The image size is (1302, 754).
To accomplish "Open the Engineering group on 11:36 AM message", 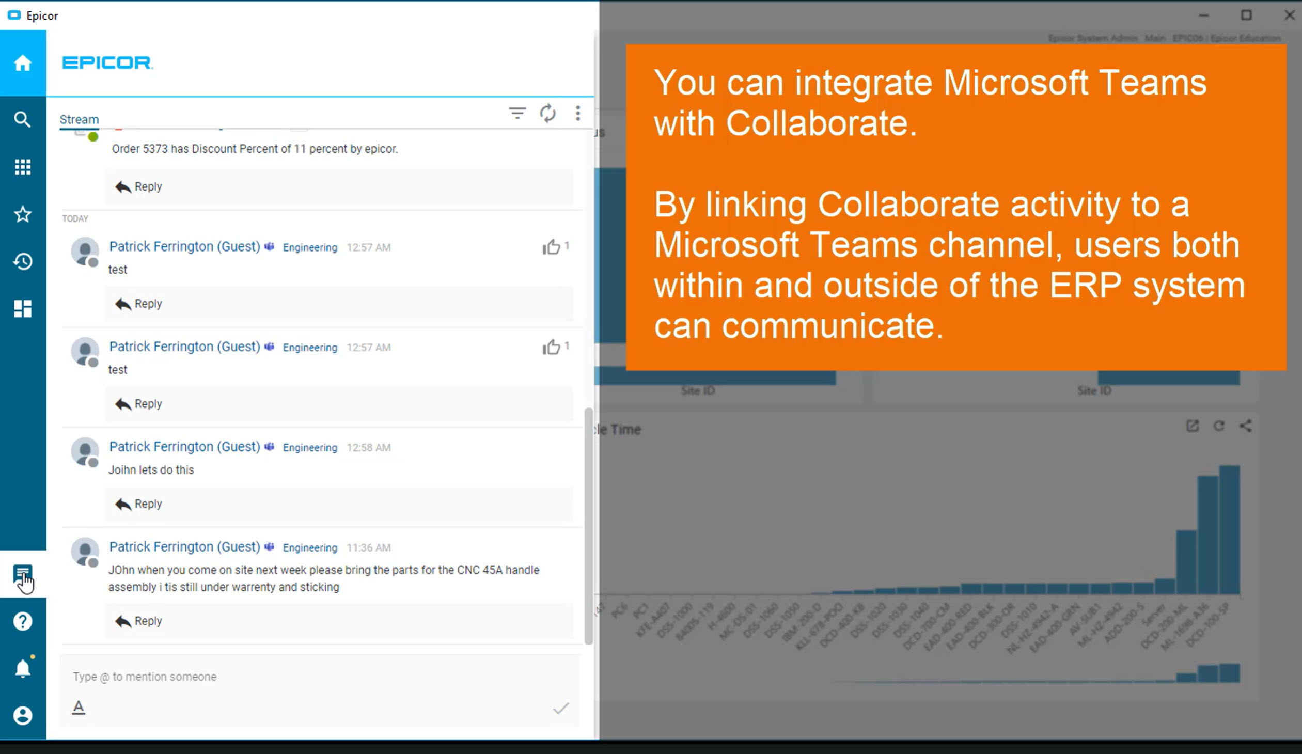I will tap(310, 548).
